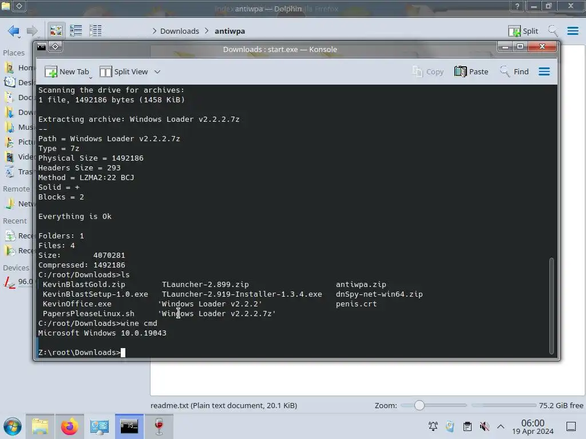
Task: Open the start menu launcher
Action: 13,426
